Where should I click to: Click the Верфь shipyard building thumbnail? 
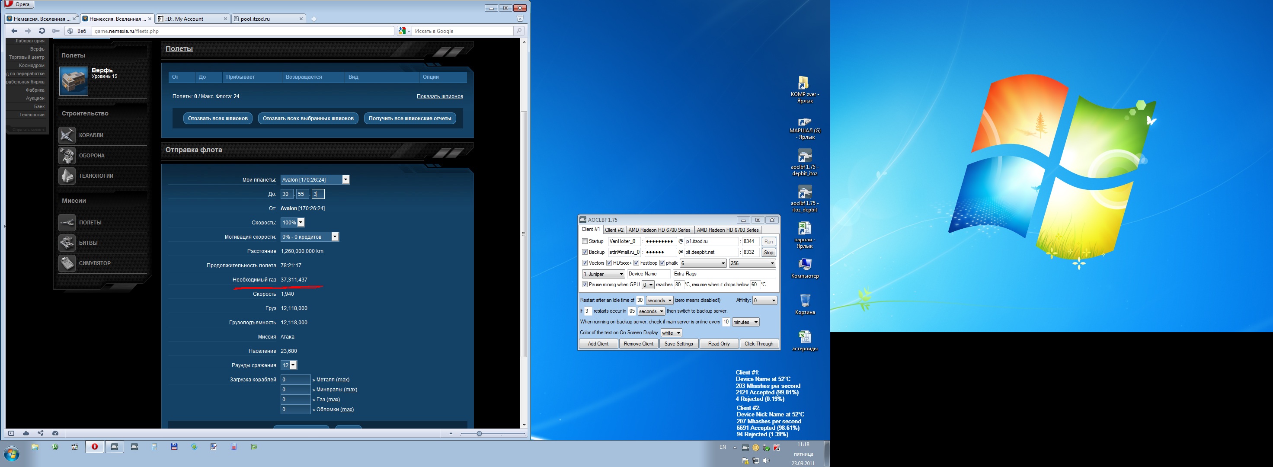point(74,81)
